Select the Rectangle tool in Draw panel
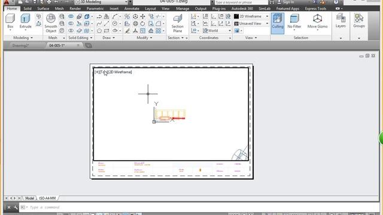Screen dimensions: 383x215 coord(107,30)
